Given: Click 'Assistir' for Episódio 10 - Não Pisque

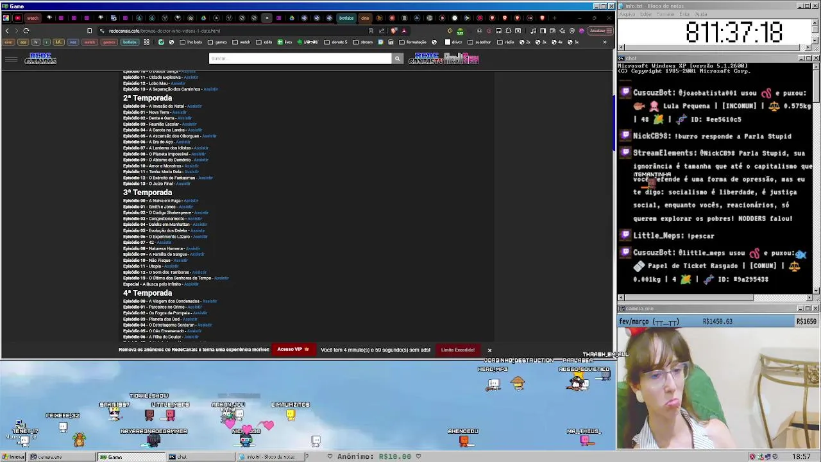Looking at the screenshot, I should coord(180,261).
